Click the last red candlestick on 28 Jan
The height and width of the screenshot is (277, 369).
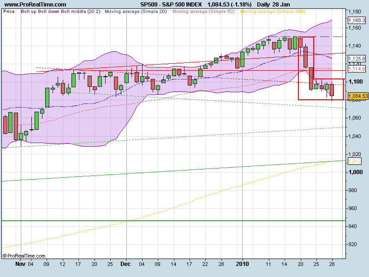point(332,90)
